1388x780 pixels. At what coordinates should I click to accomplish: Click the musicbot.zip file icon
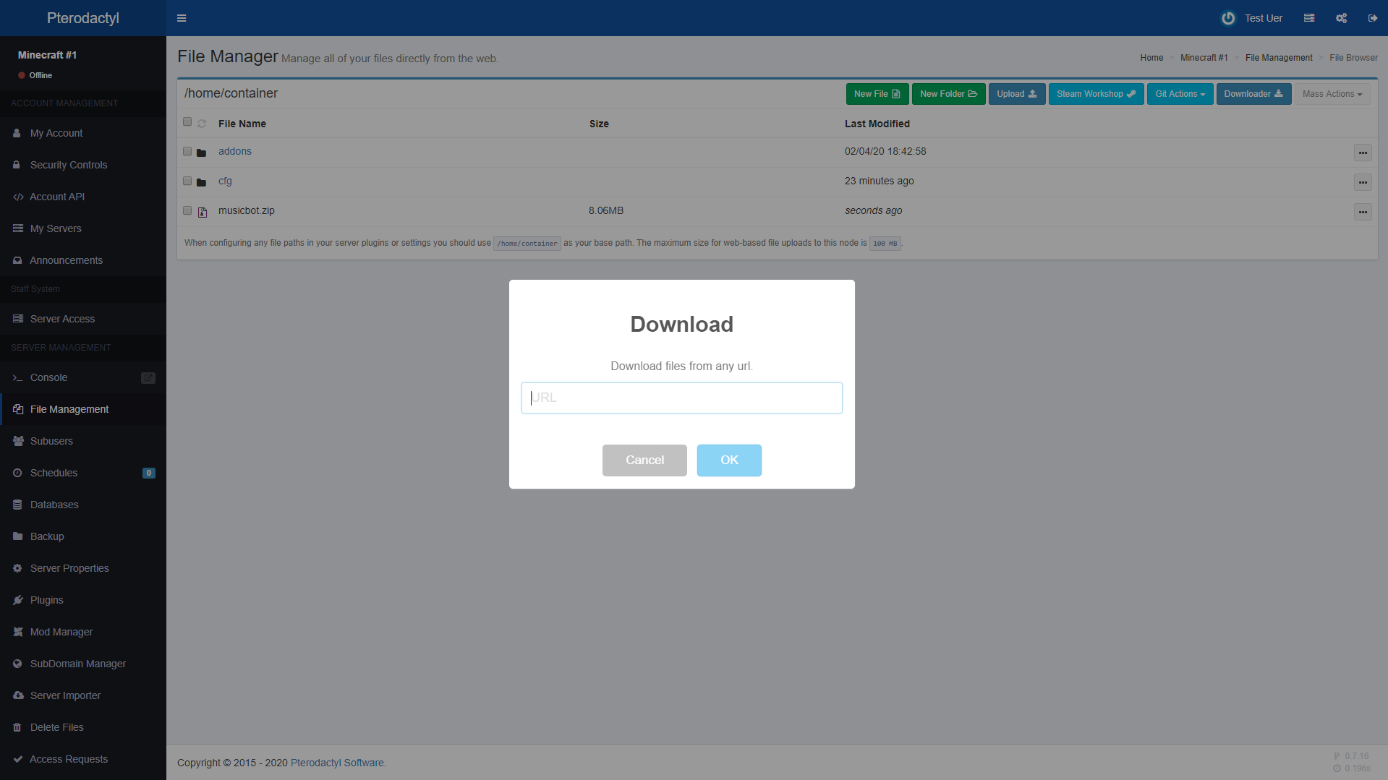203,212
